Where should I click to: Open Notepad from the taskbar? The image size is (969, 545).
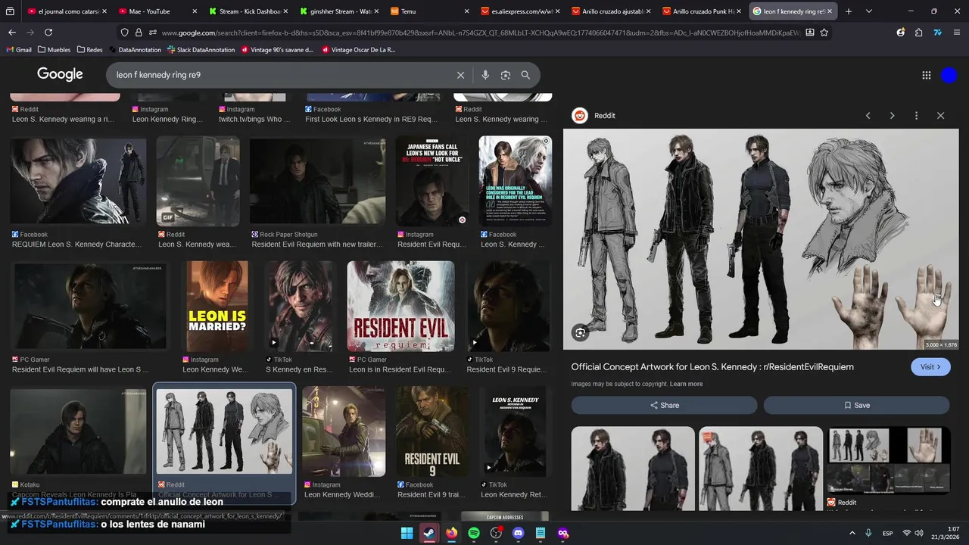click(x=541, y=533)
